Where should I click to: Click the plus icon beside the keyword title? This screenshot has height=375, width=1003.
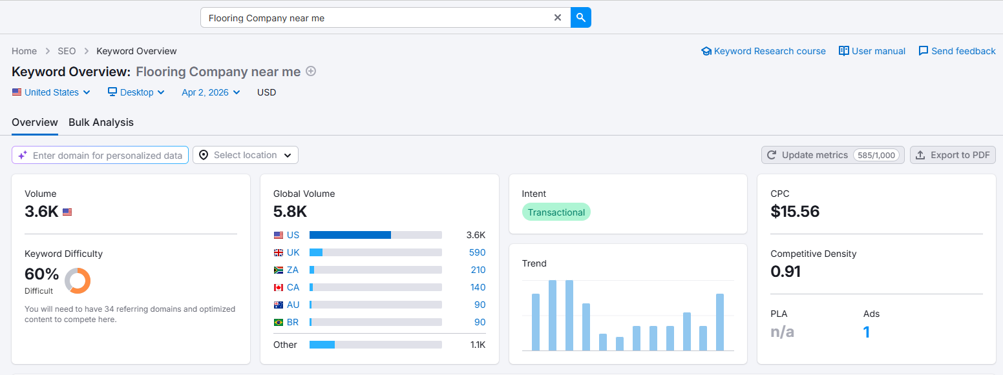click(311, 71)
